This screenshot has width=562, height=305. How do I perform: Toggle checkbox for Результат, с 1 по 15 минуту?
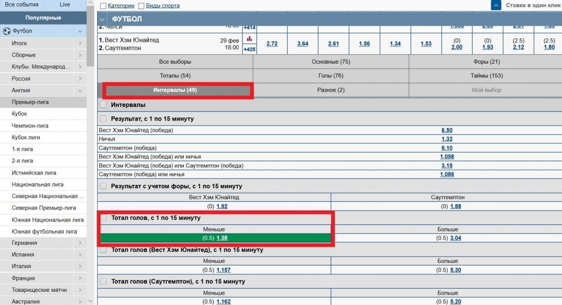pyautogui.click(x=103, y=118)
